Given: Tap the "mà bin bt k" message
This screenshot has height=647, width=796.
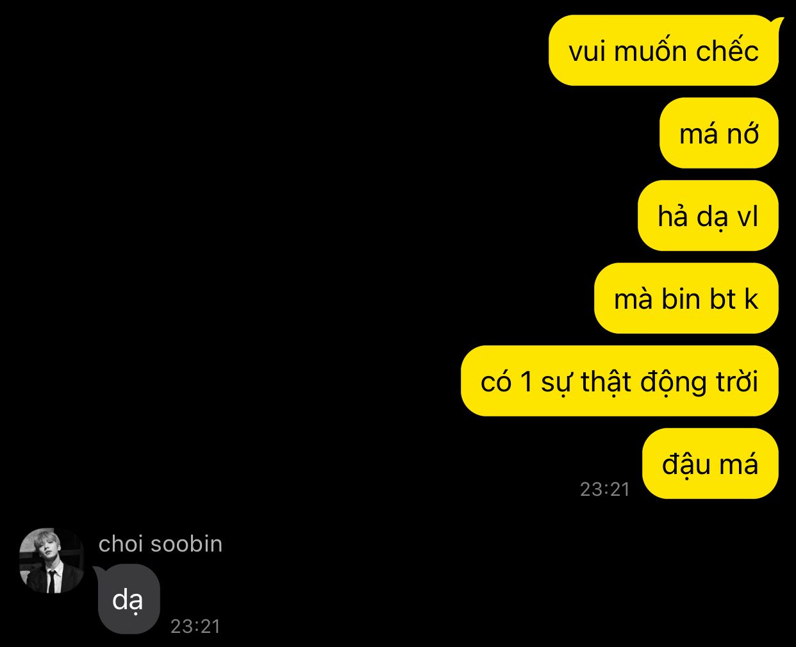Looking at the screenshot, I should 686,299.
